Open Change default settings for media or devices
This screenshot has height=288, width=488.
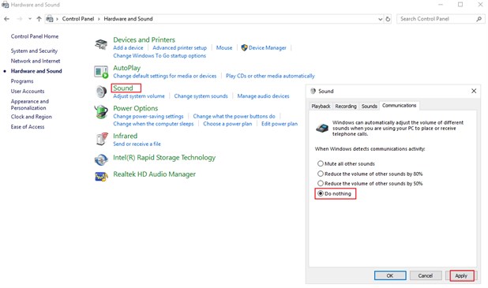click(x=164, y=76)
